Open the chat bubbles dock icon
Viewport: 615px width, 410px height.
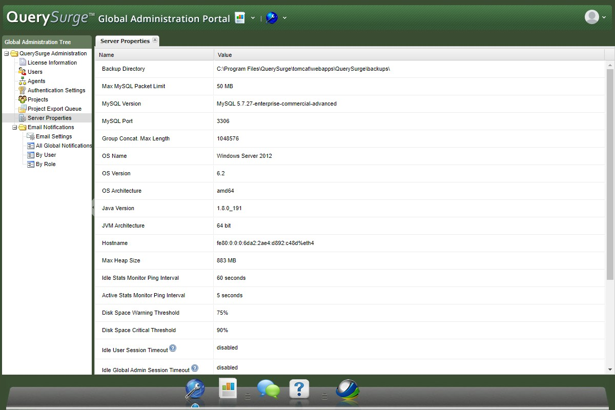click(269, 389)
